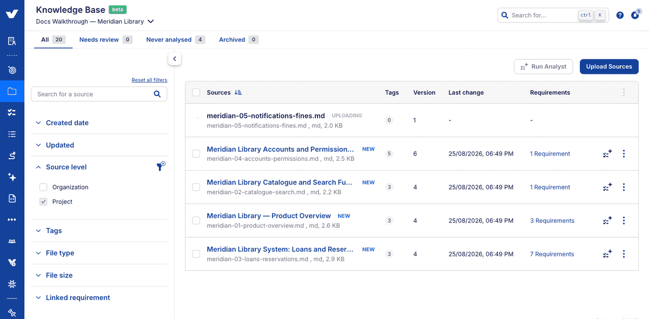
Task: Click the Upload Sources button
Action: (609, 66)
